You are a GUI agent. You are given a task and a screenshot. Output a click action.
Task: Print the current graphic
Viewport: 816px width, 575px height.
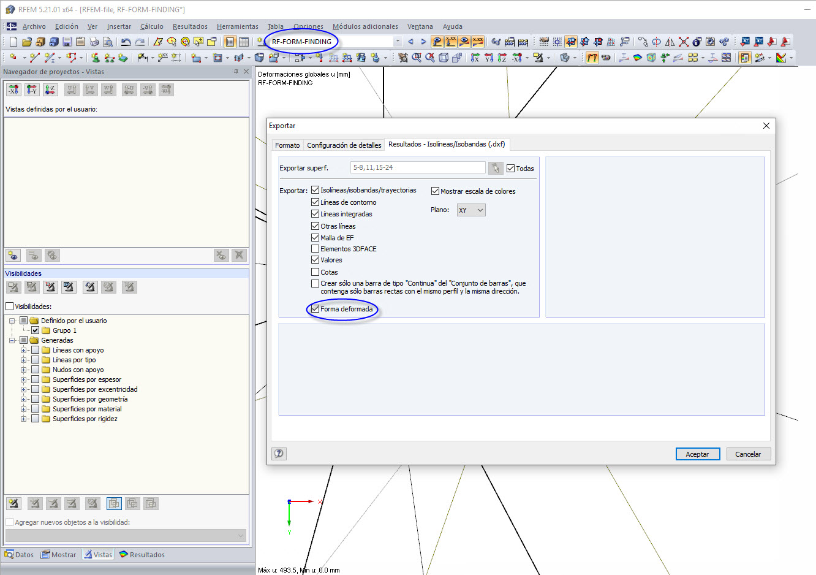coord(94,42)
